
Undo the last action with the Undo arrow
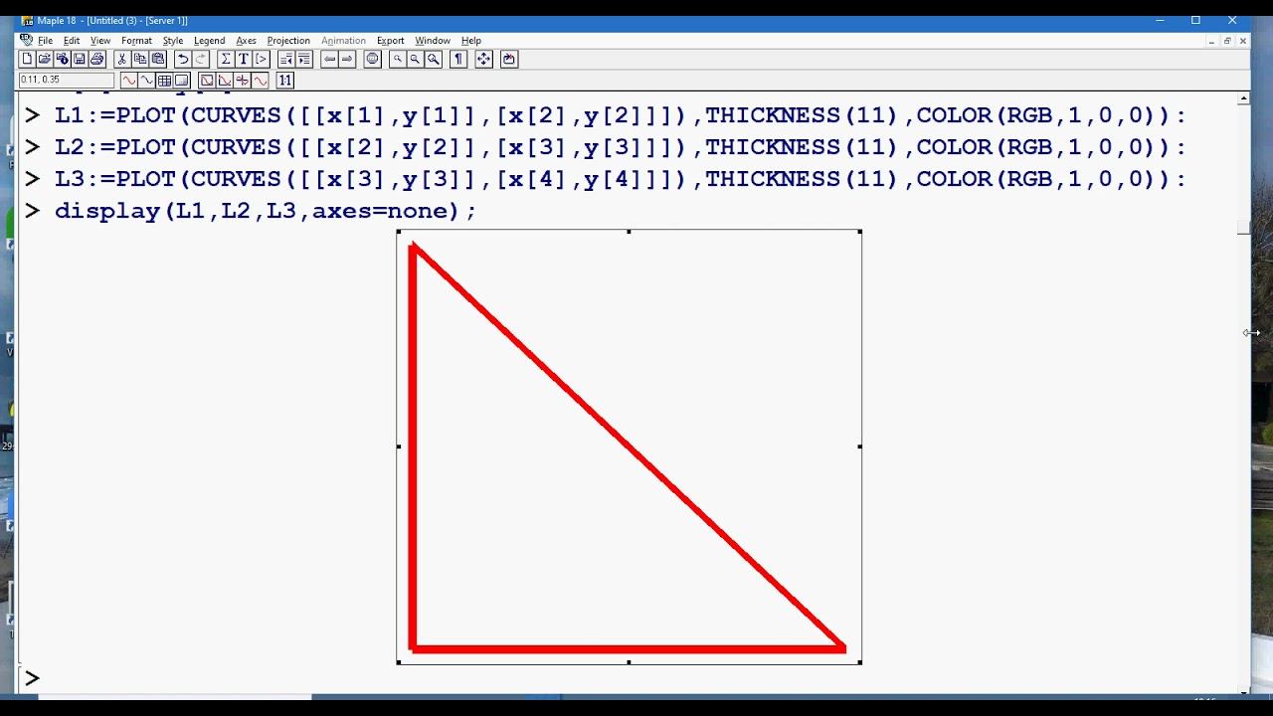click(183, 59)
